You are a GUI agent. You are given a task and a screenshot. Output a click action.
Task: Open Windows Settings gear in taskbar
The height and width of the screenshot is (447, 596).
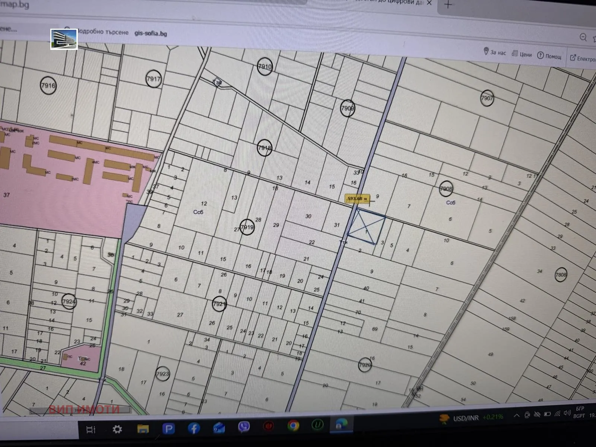click(117, 429)
